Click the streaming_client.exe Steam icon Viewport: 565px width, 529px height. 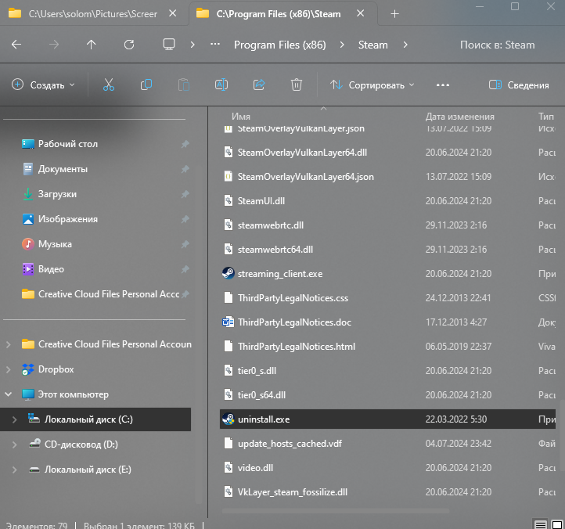pyautogui.click(x=228, y=274)
